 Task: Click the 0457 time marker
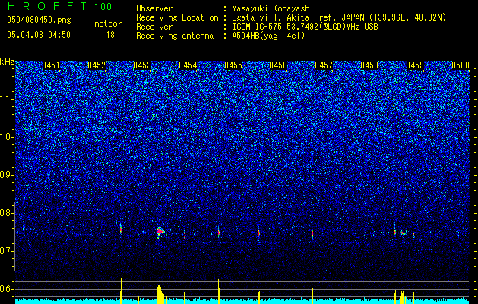coord(324,65)
